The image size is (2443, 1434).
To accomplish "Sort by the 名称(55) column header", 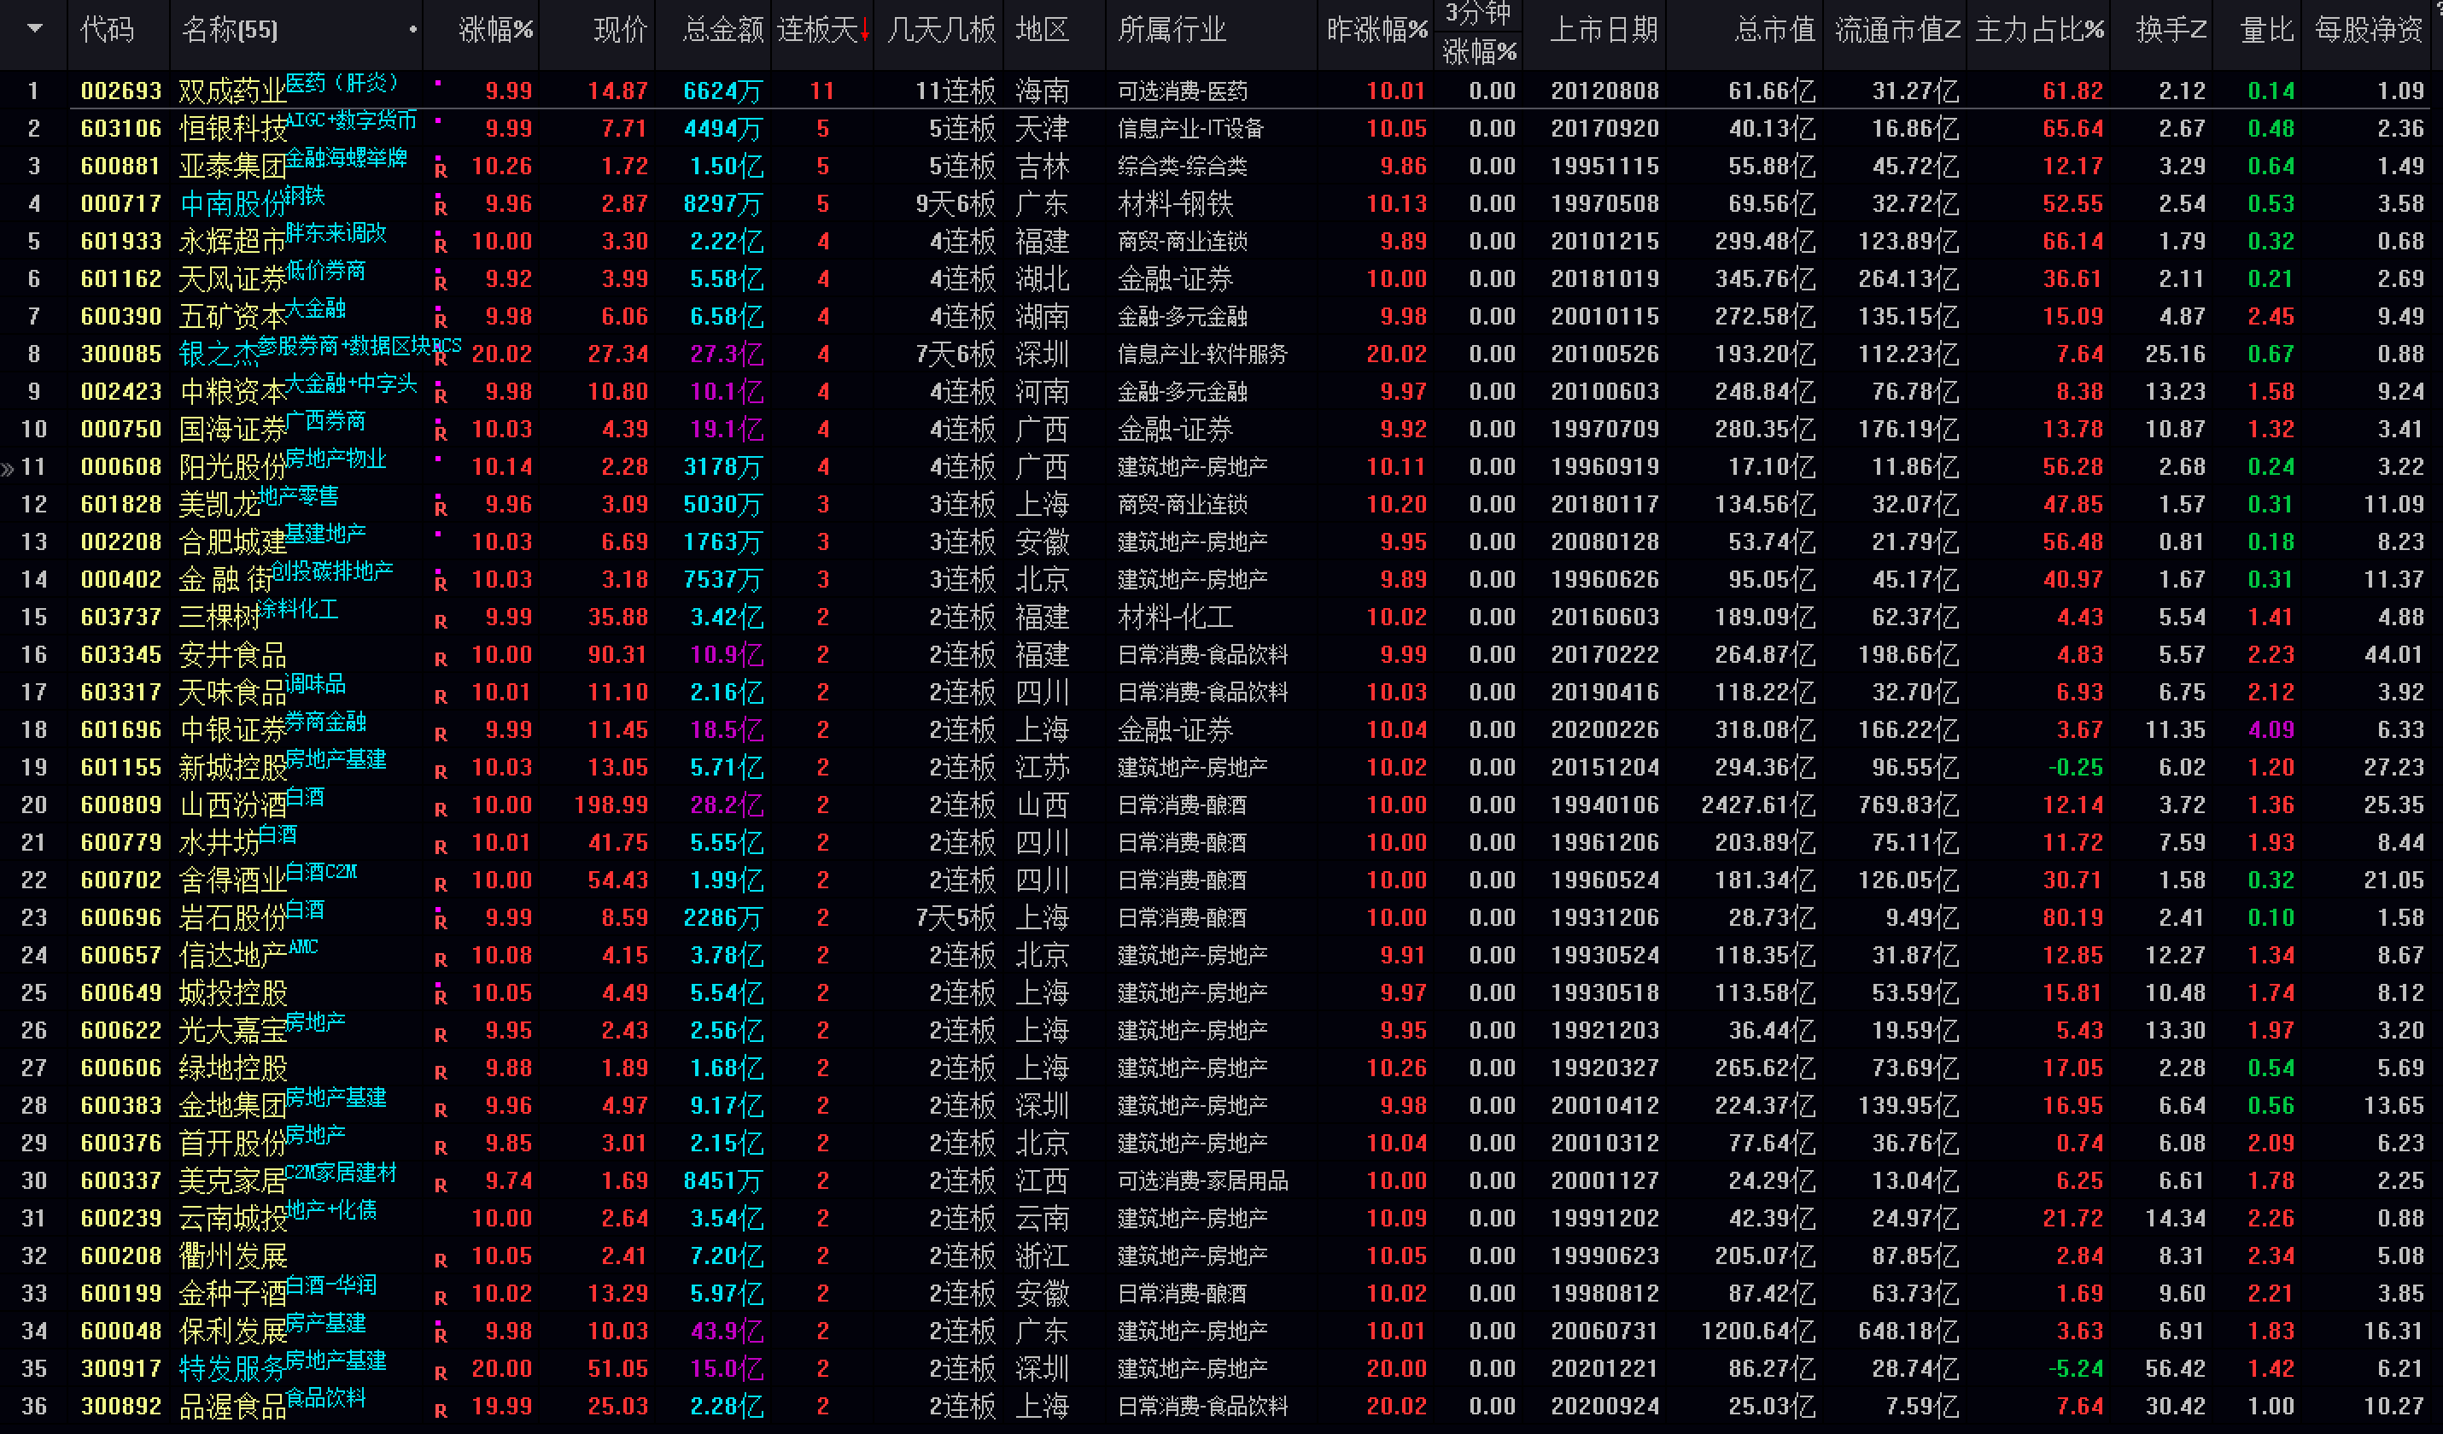I will (230, 30).
